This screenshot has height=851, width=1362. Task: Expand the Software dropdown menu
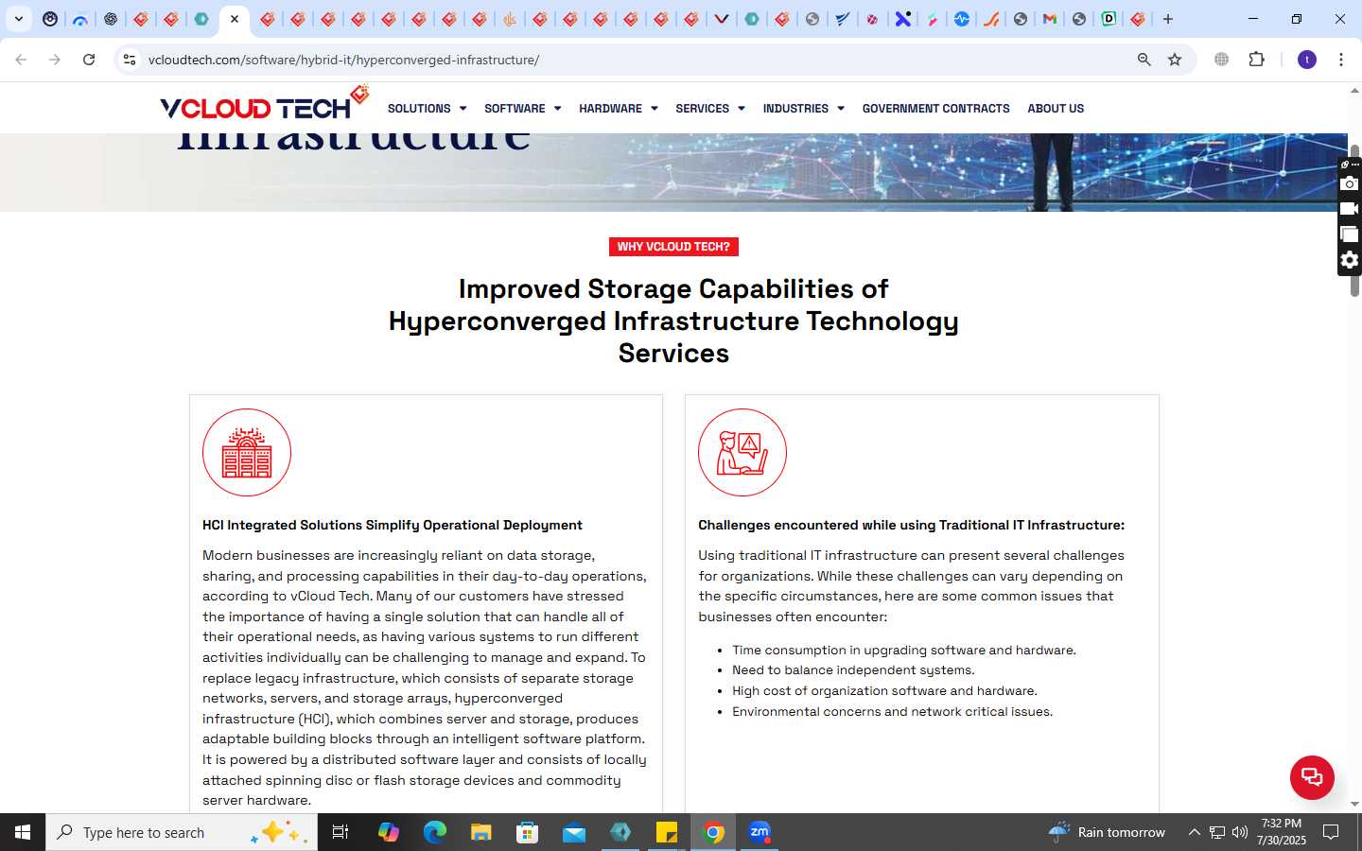coord(522,109)
